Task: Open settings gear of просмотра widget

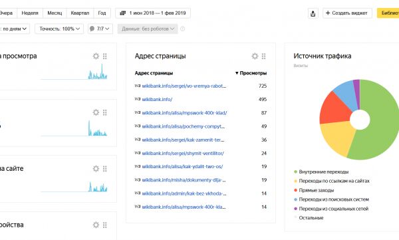Action: [96, 56]
